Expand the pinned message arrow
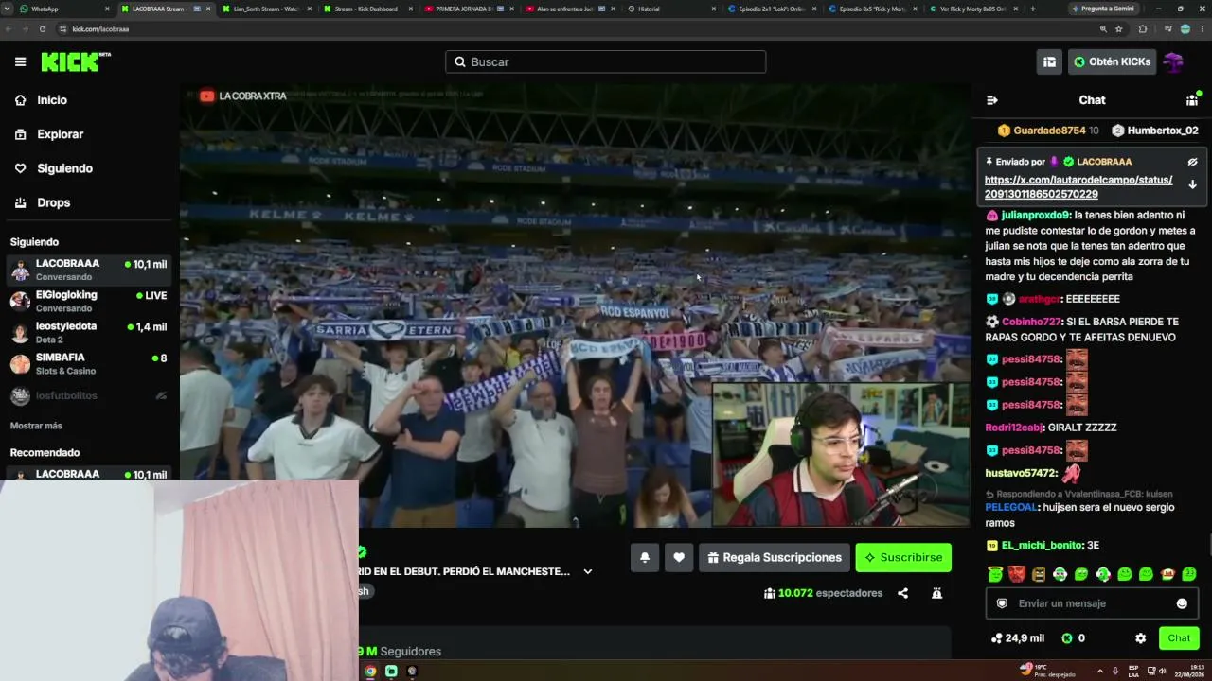Image resolution: width=1212 pixels, height=681 pixels. point(1192,184)
